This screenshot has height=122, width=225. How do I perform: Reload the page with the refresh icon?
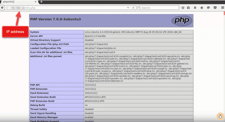point(134,8)
